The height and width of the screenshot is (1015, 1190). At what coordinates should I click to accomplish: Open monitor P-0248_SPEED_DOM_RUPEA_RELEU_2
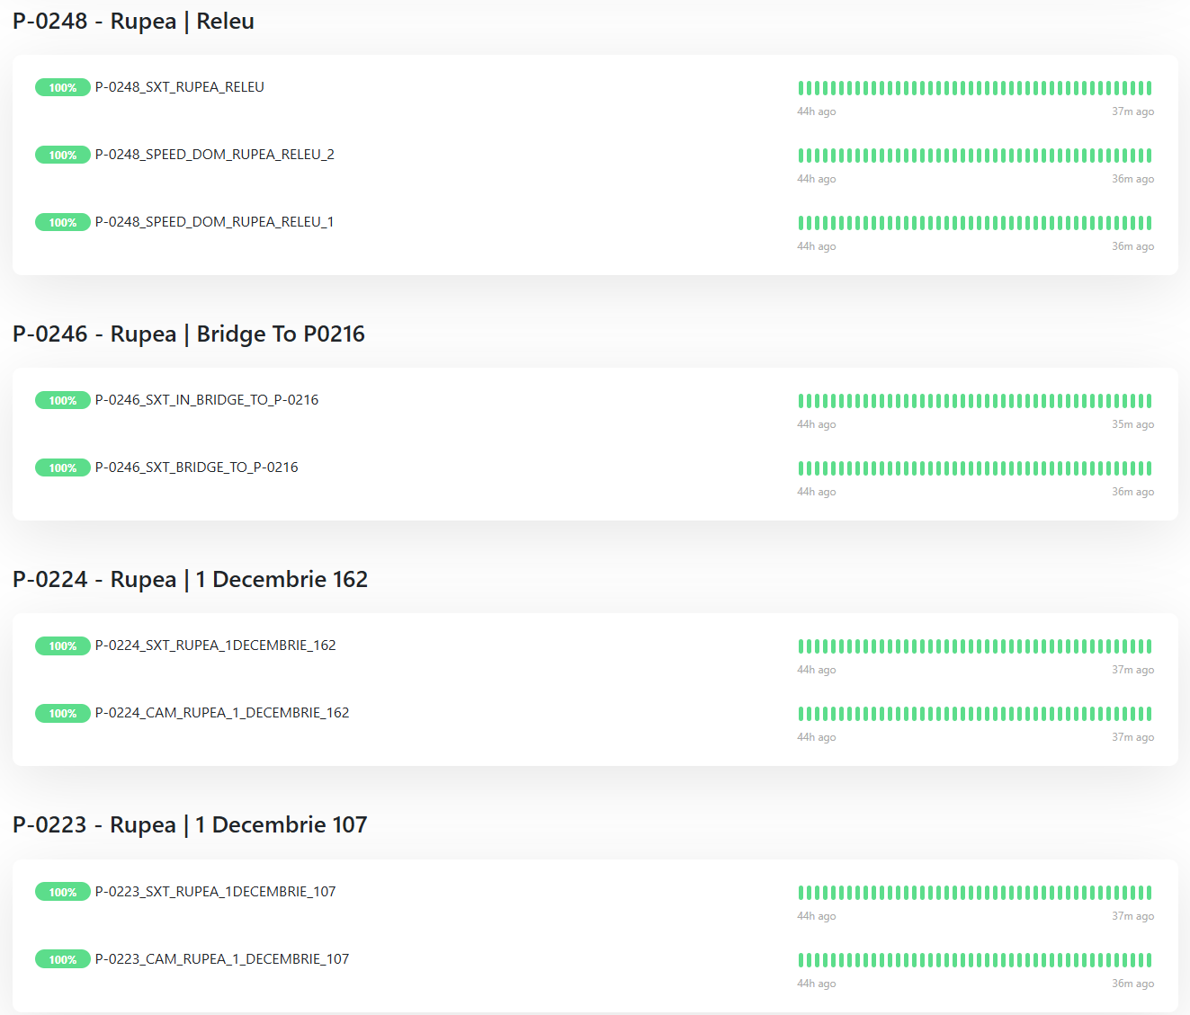214,155
